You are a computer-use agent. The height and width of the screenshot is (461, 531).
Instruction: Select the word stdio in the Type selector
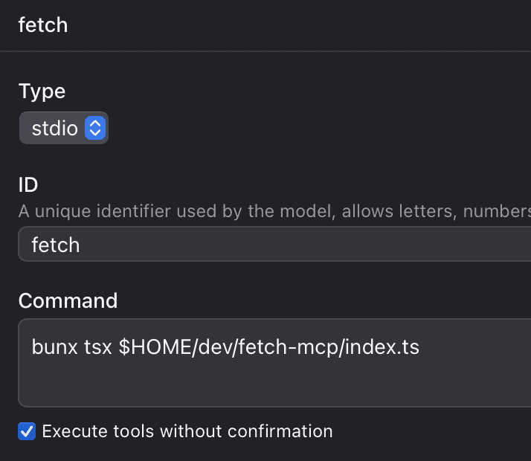tap(54, 129)
